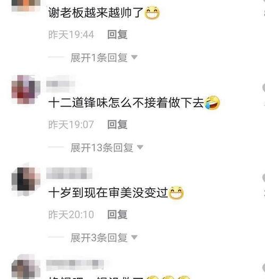Open blurred username above 十岁到现在 comment
This screenshot has width=265, height=279.
point(69,173)
